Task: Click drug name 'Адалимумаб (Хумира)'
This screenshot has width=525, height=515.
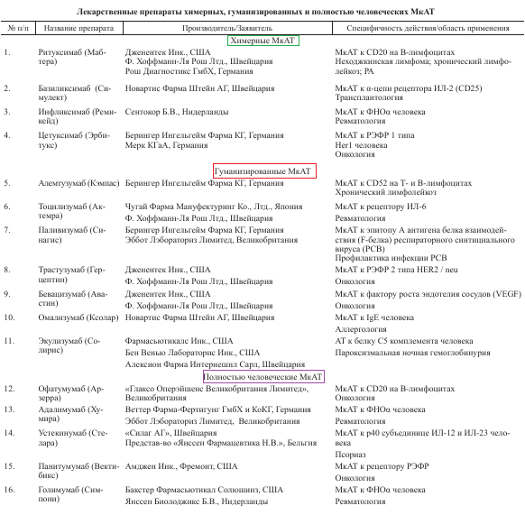Action: tap(70, 414)
